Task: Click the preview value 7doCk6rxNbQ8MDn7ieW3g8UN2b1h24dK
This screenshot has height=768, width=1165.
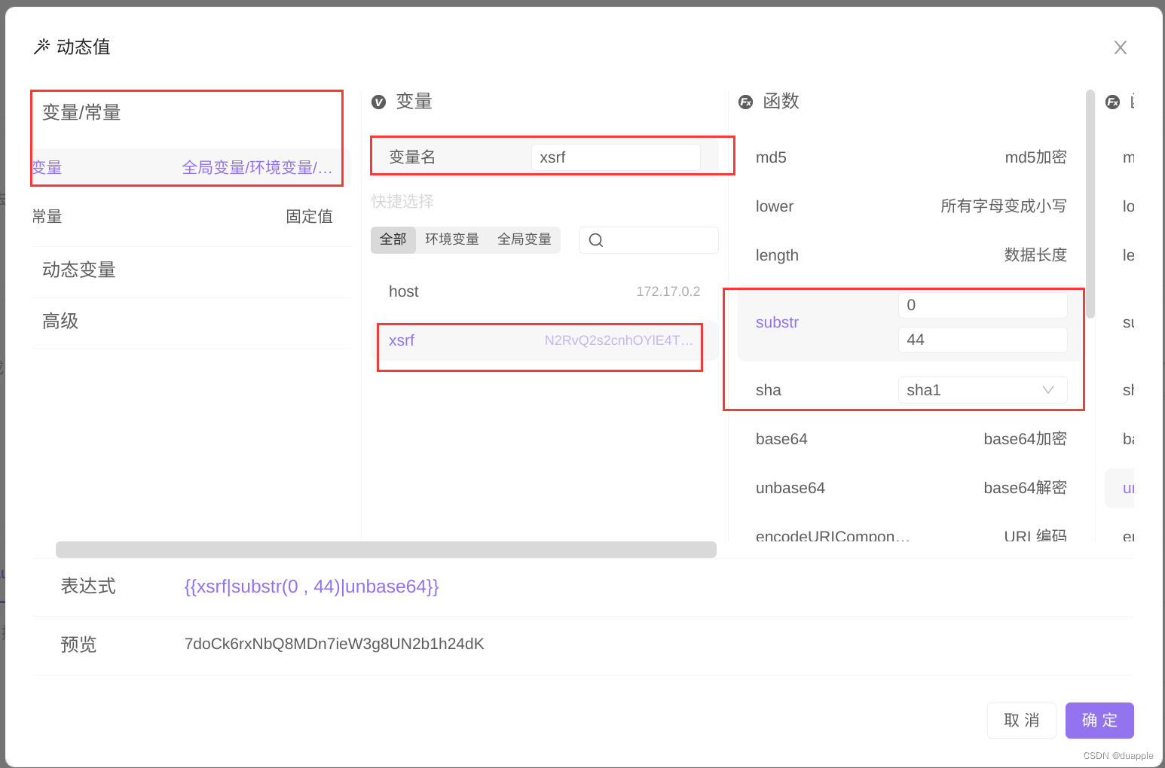Action: tap(335, 644)
